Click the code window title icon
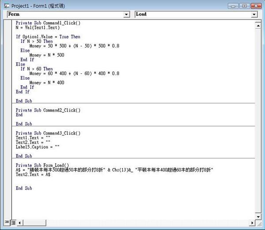 click(x=7, y=6)
